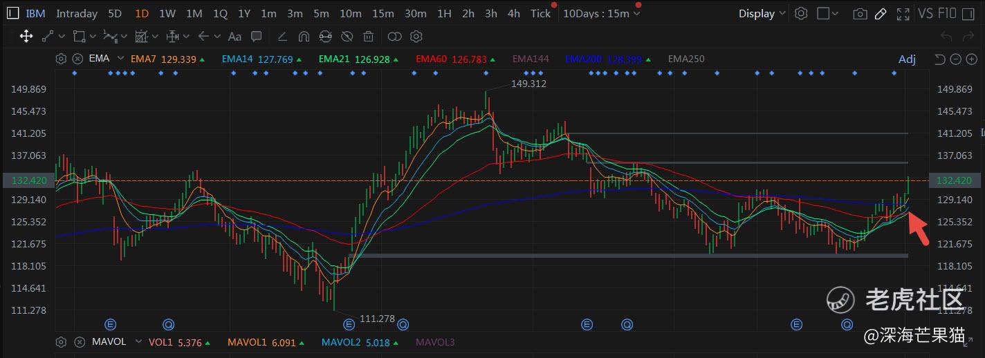
Task: Toggle the EMA144 line visibility
Action: [x=531, y=59]
